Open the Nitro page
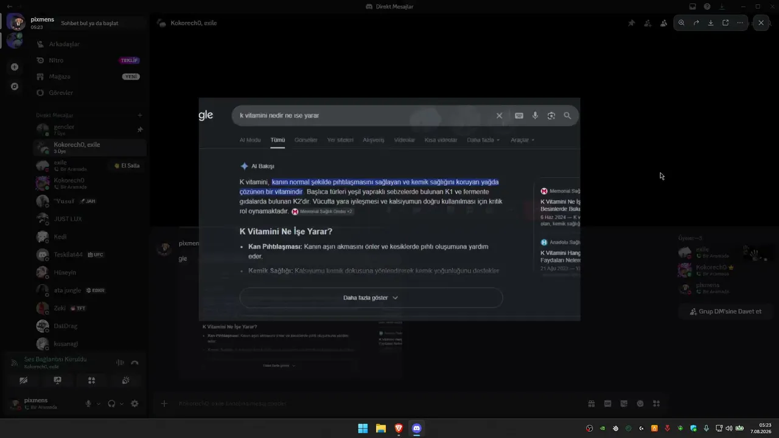Screen dimensions: 779x438 pos(90,60)
